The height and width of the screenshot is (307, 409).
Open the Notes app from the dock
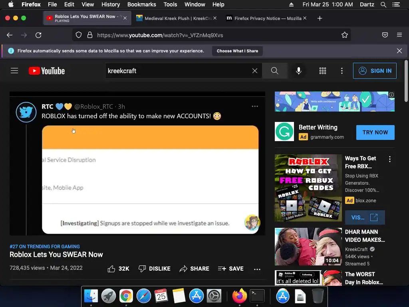(179, 296)
